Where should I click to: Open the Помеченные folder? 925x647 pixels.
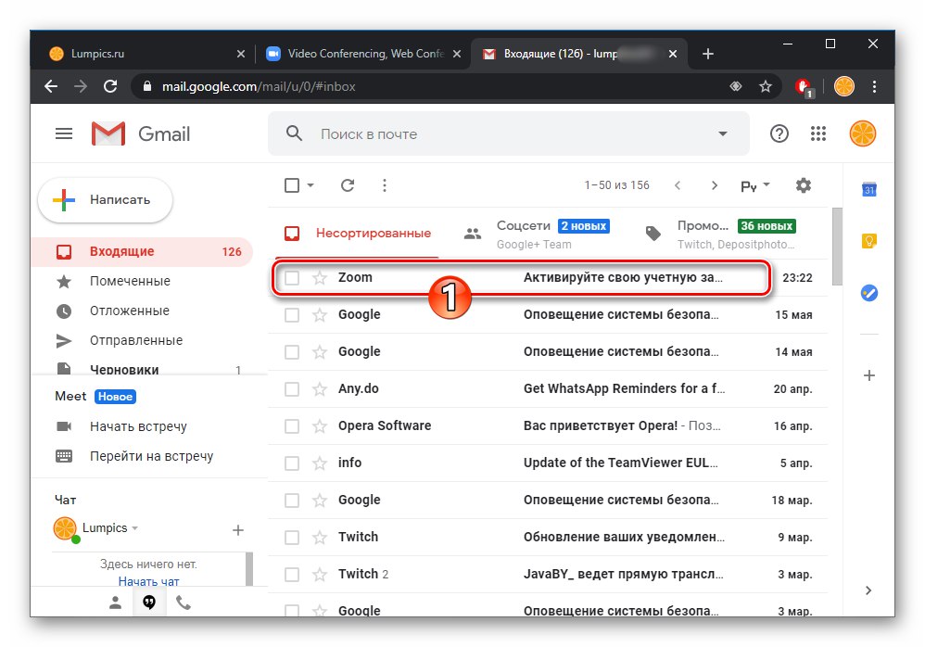coord(142,282)
